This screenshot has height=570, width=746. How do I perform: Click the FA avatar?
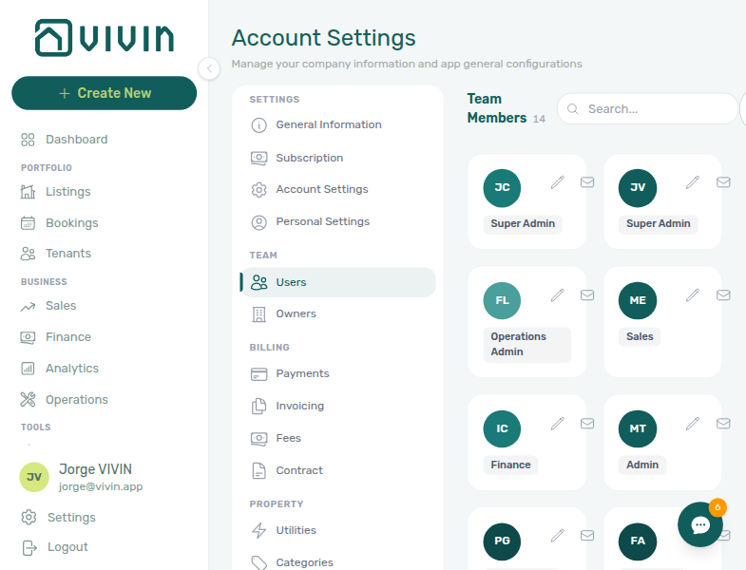(x=638, y=541)
